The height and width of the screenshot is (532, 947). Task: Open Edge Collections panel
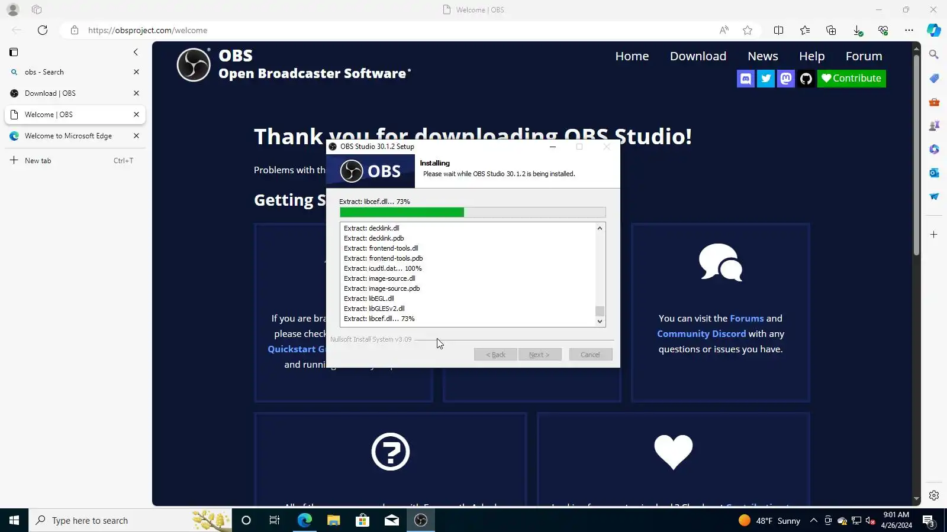[831, 30]
